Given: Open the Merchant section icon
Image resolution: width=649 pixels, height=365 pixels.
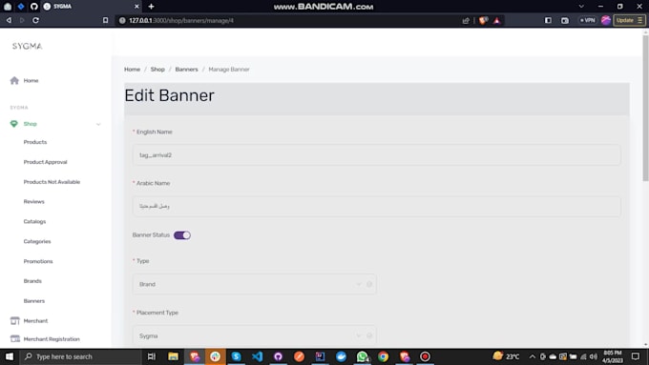Looking at the screenshot, I should (15, 321).
